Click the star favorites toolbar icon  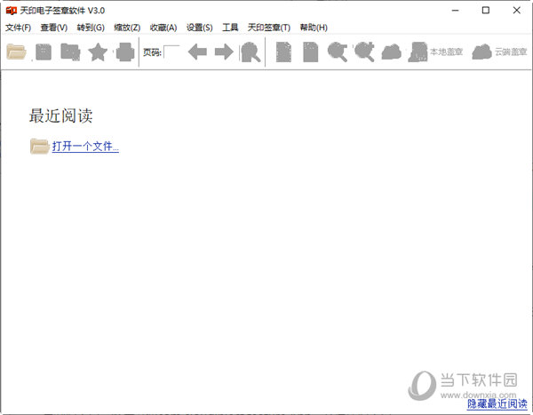[98, 52]
